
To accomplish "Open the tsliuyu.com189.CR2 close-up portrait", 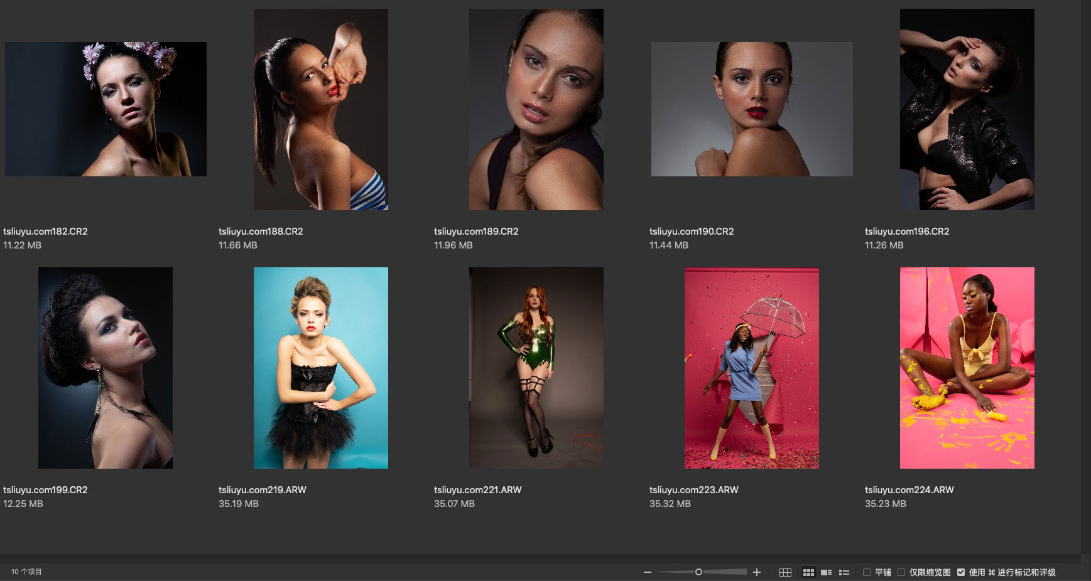I will (536, 109).
